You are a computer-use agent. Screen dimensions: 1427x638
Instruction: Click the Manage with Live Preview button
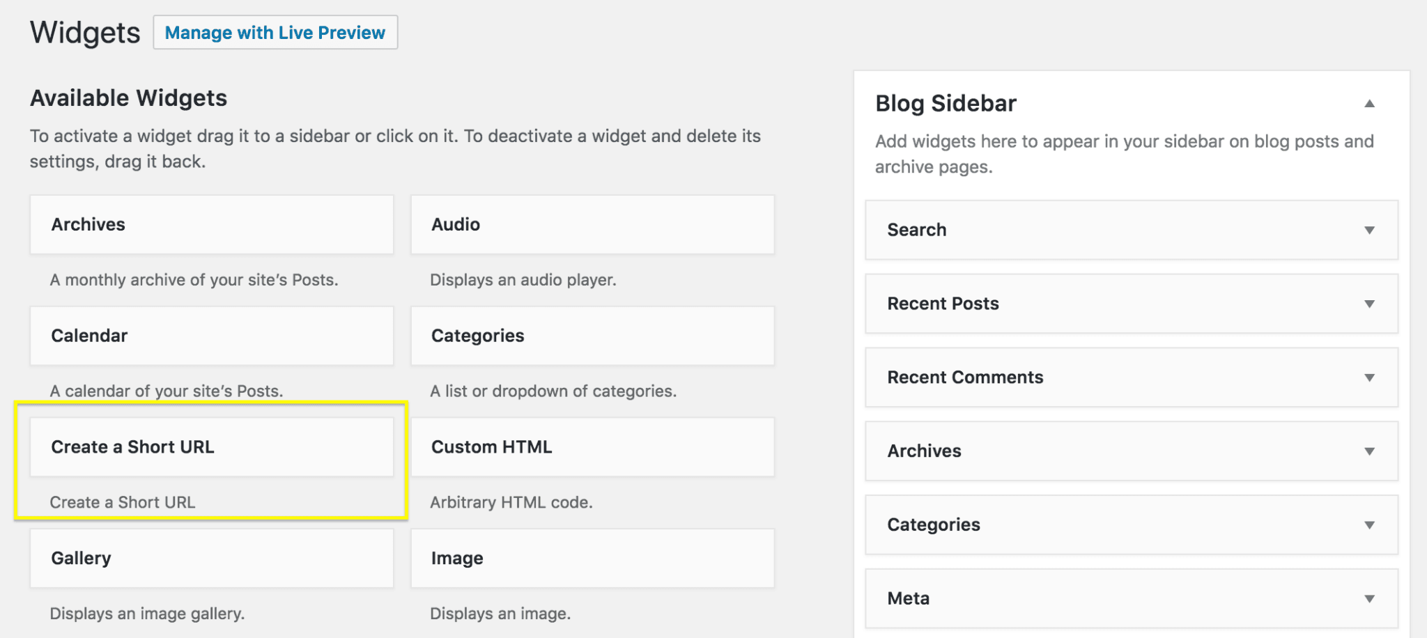275,32
